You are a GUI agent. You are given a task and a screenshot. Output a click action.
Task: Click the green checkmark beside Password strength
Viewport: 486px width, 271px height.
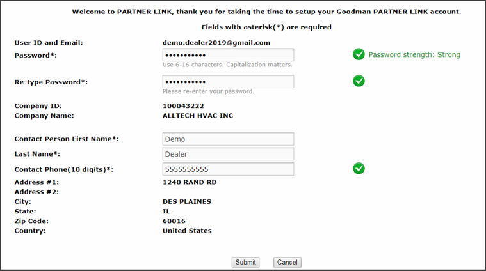(x=359, y=54)
